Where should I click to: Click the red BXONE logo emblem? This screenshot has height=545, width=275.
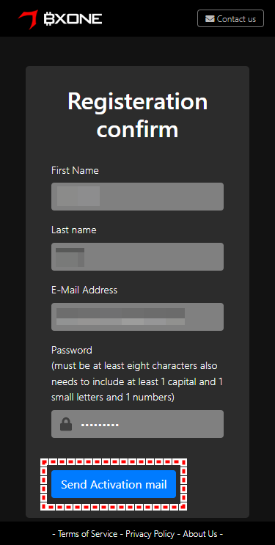(x=28, y=20)
